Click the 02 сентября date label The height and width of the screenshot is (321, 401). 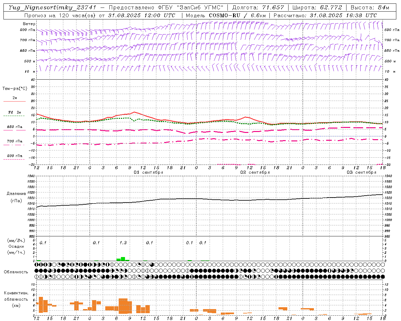tap(255, 172)
